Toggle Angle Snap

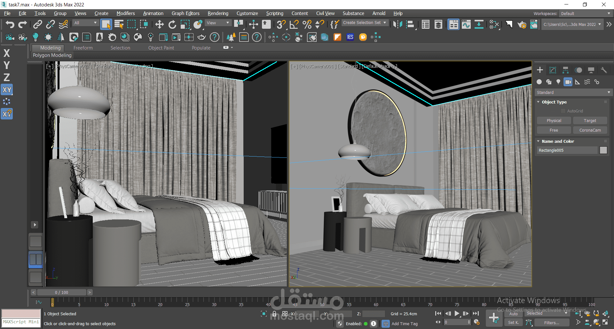click(x=294, y=24)
